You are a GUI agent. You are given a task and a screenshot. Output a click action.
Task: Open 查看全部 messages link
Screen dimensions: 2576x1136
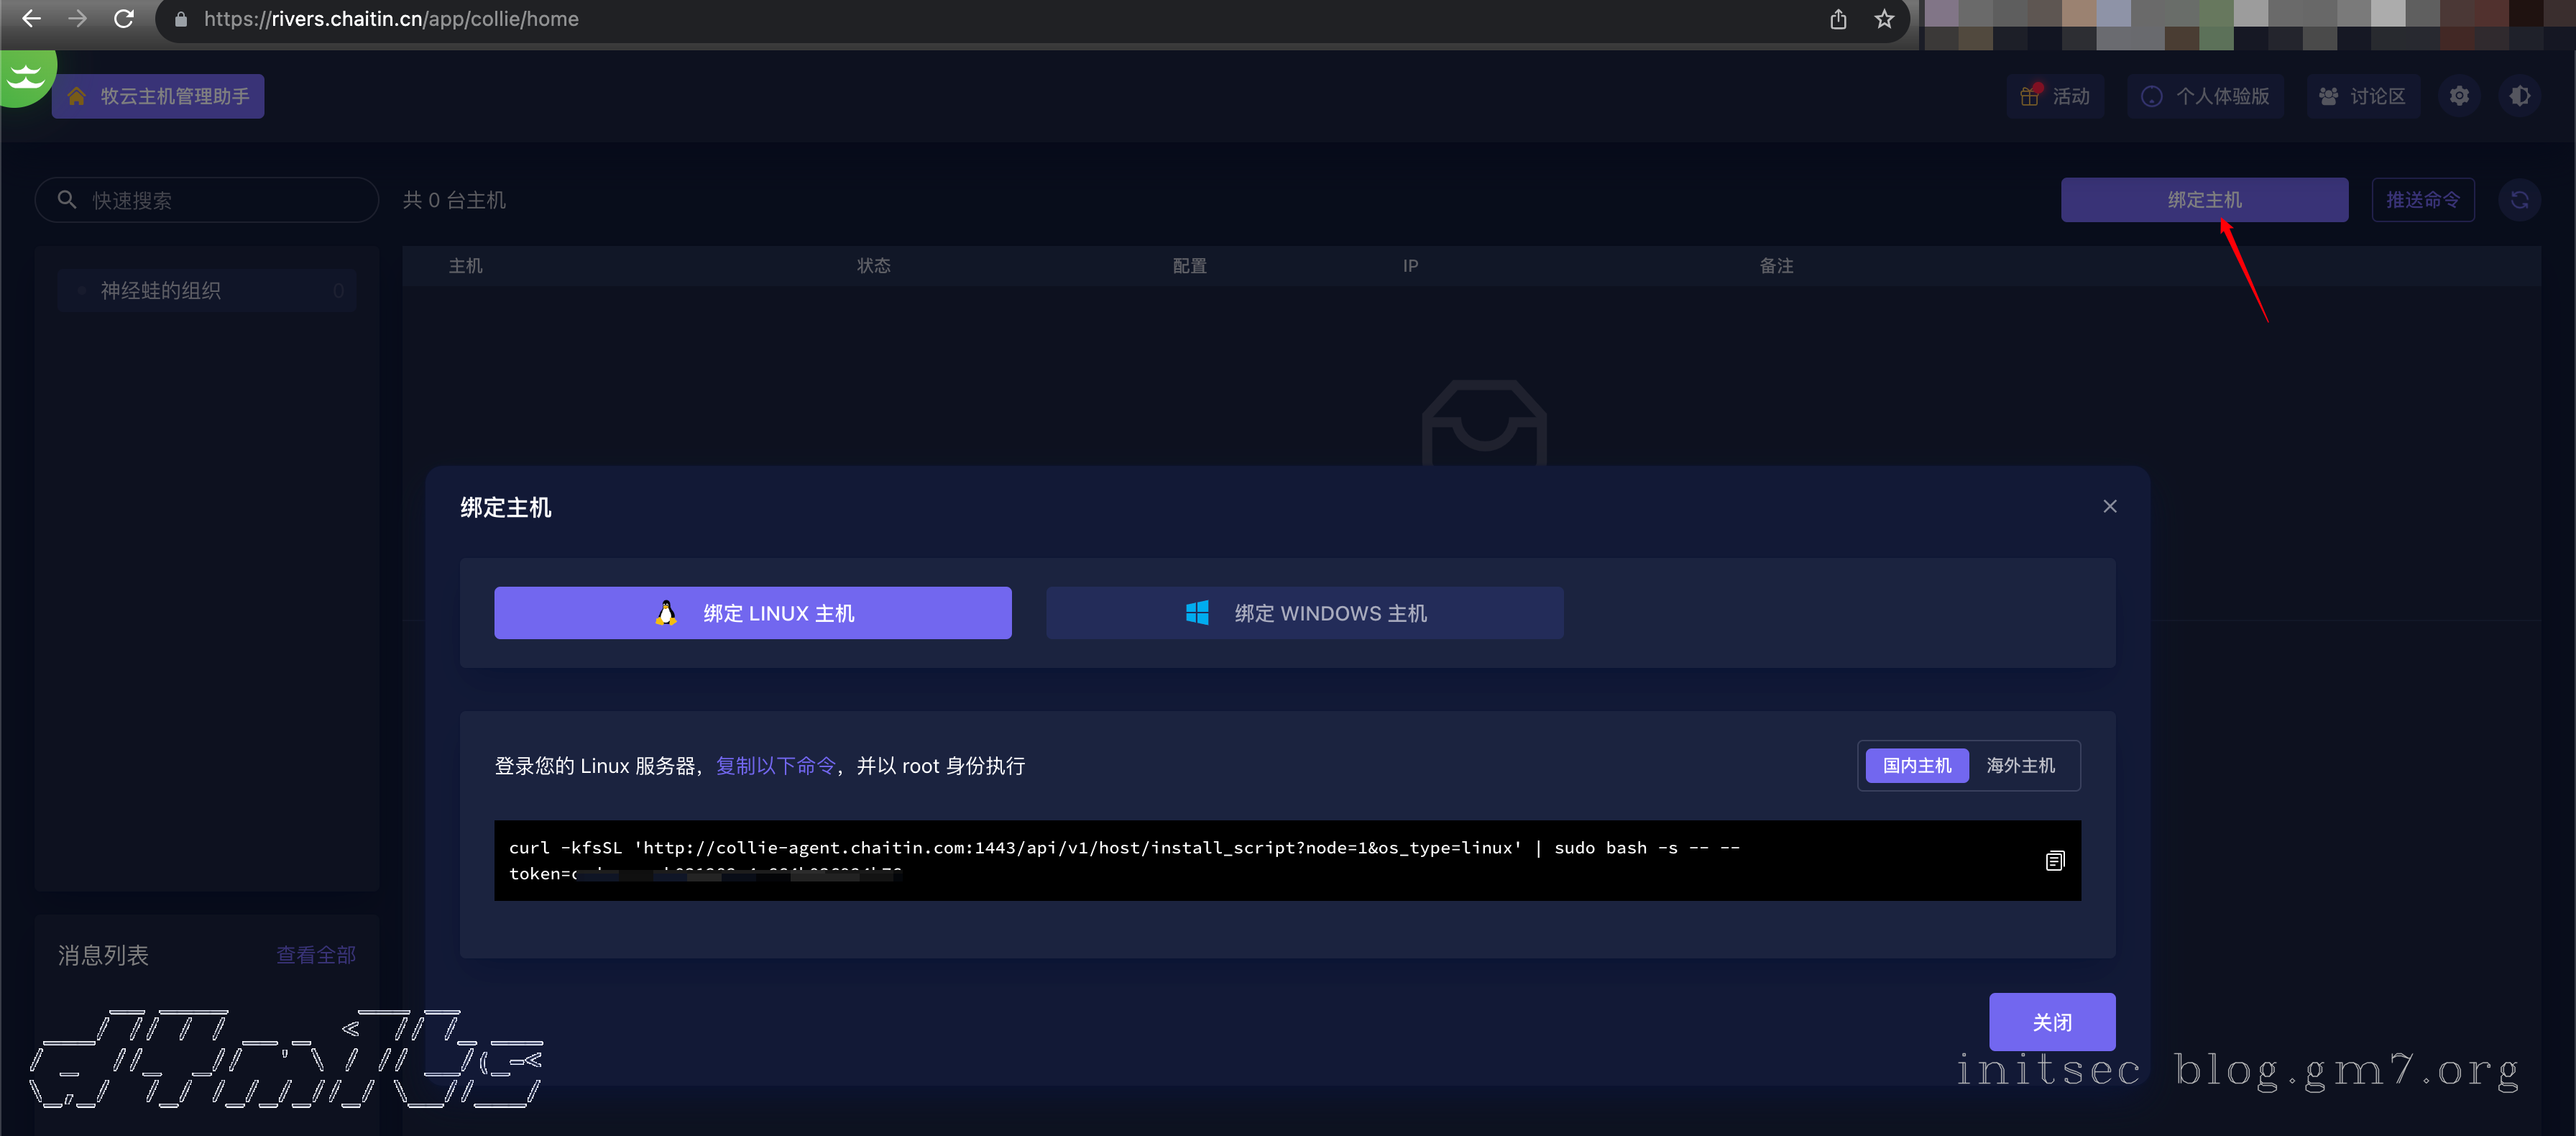315,955
